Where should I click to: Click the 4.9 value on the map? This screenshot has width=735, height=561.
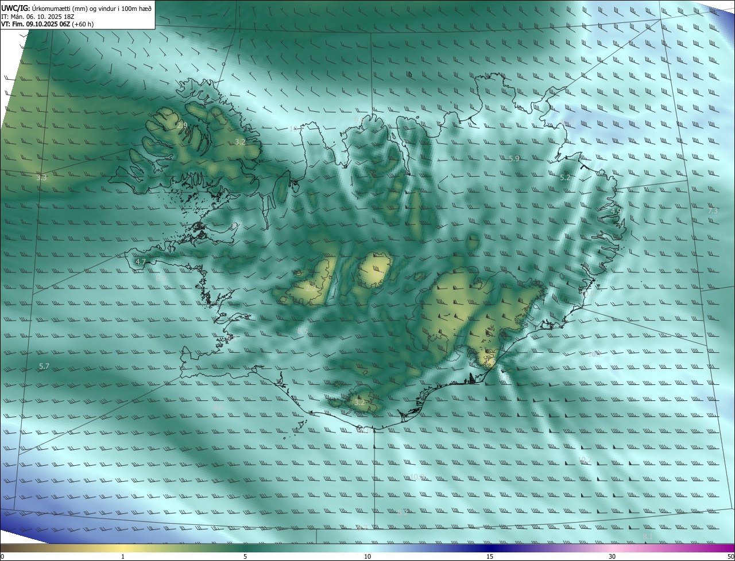coord(616,211)
